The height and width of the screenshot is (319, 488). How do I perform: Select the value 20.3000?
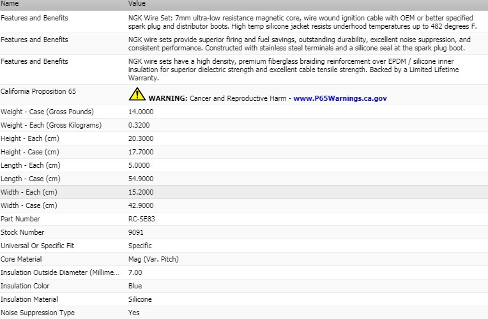tap(141, 138)
